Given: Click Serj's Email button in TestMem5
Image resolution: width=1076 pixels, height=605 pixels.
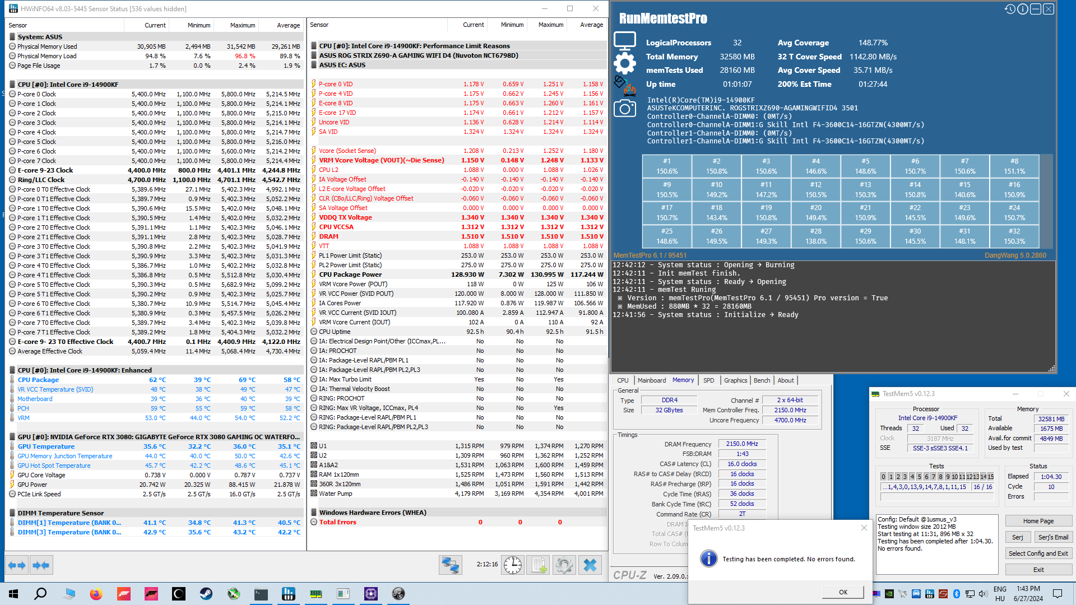Looking at the screenshot, I should coord(1053,537).
